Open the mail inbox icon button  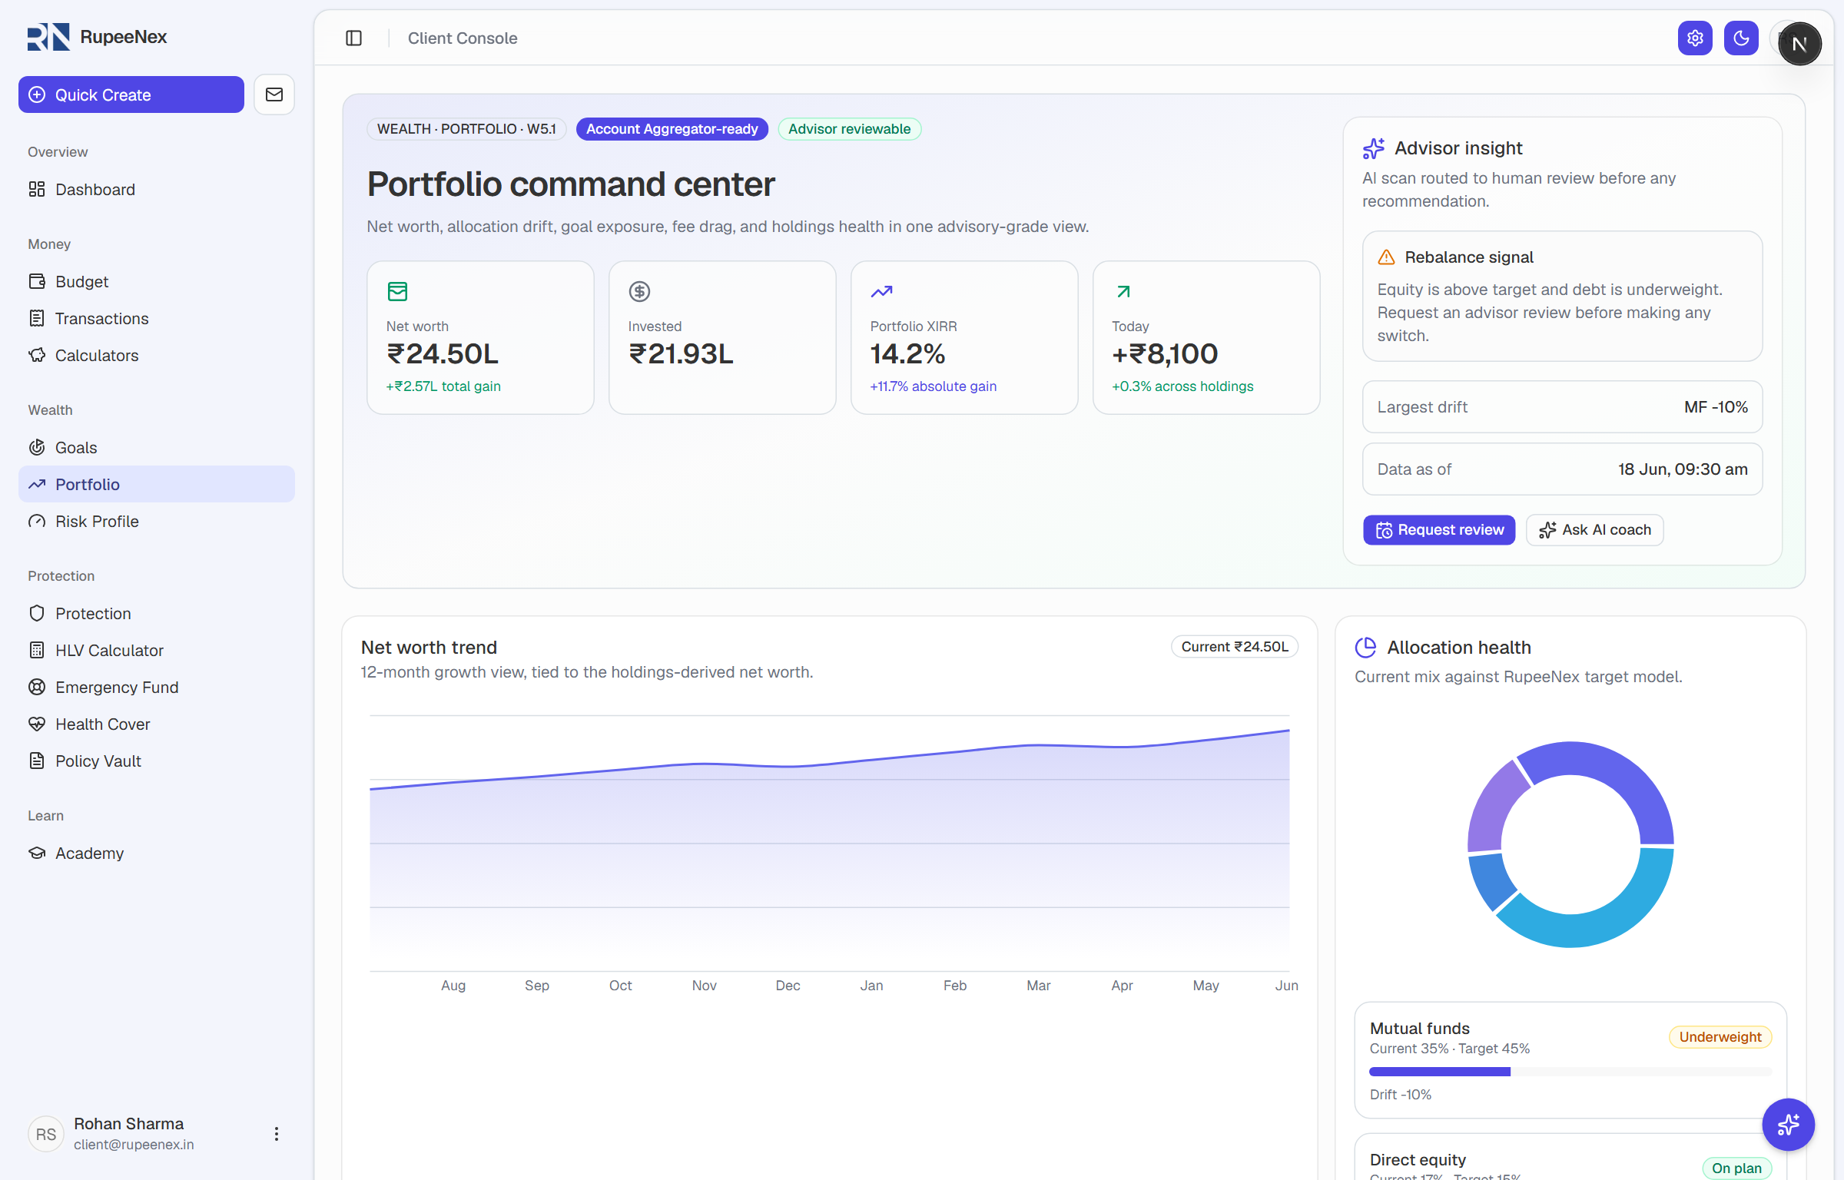274,94
